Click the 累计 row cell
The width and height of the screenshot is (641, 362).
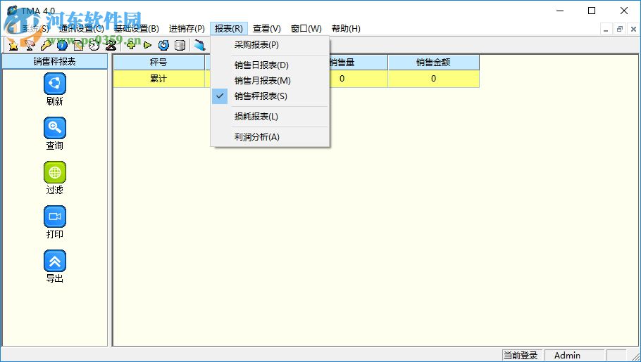click(x=158, y=79)
